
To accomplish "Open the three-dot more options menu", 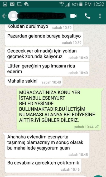I will pos(100,16).
